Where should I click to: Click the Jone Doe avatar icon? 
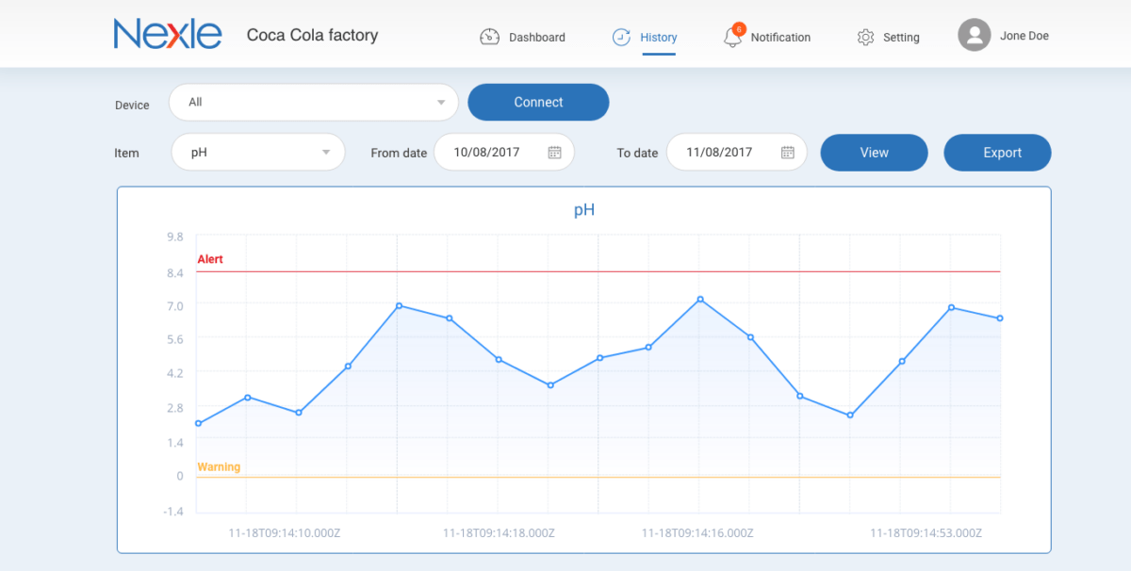pos(975,36)
